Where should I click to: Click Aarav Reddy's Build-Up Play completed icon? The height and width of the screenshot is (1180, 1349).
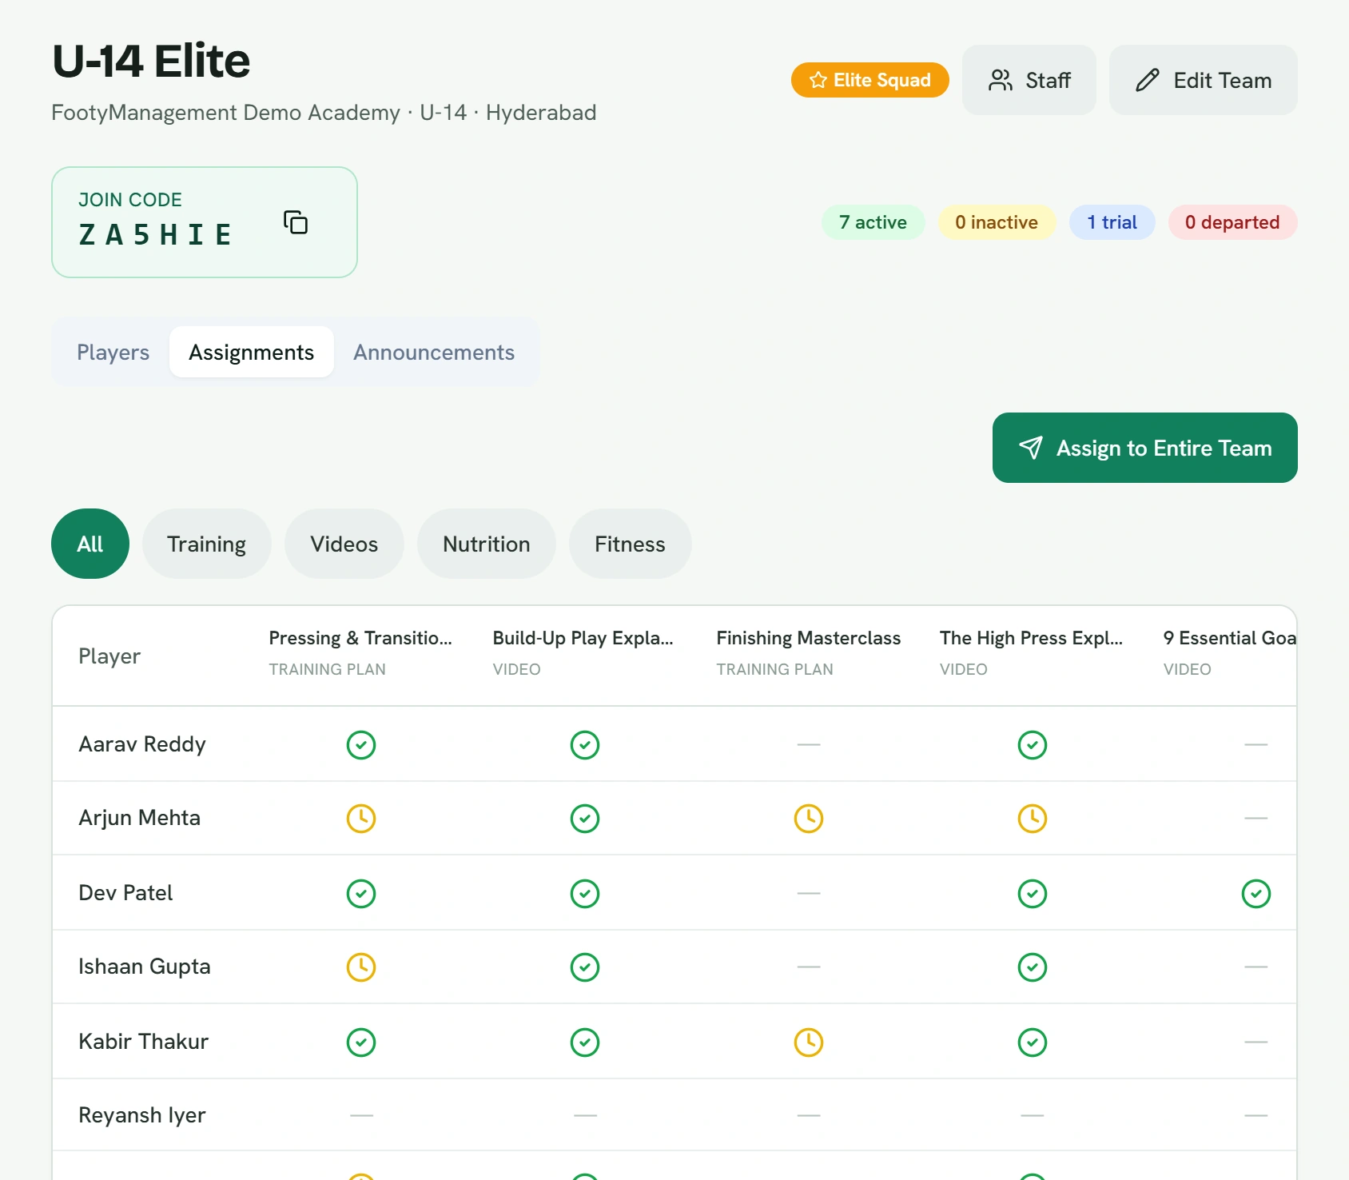(585, 744)
